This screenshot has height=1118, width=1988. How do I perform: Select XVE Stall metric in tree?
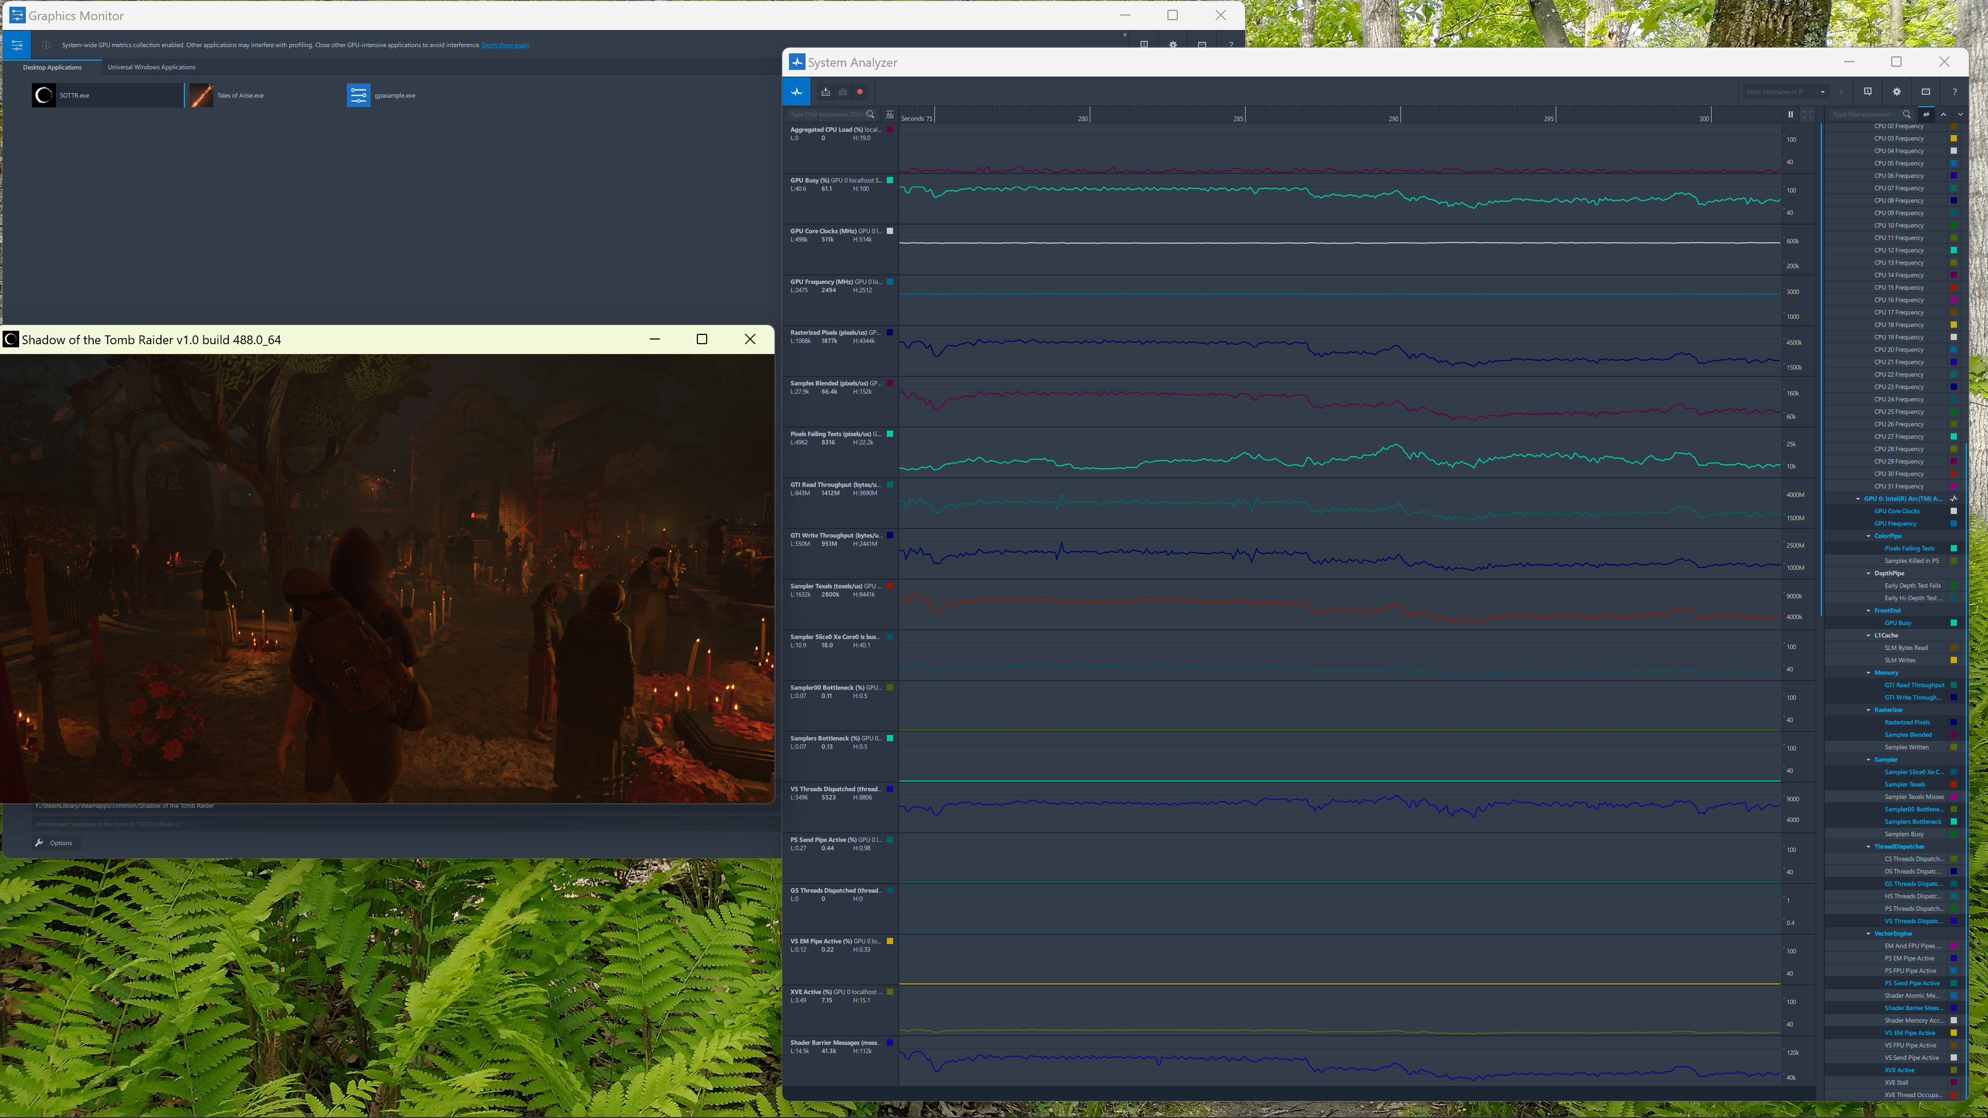tap(1896, 1082)
